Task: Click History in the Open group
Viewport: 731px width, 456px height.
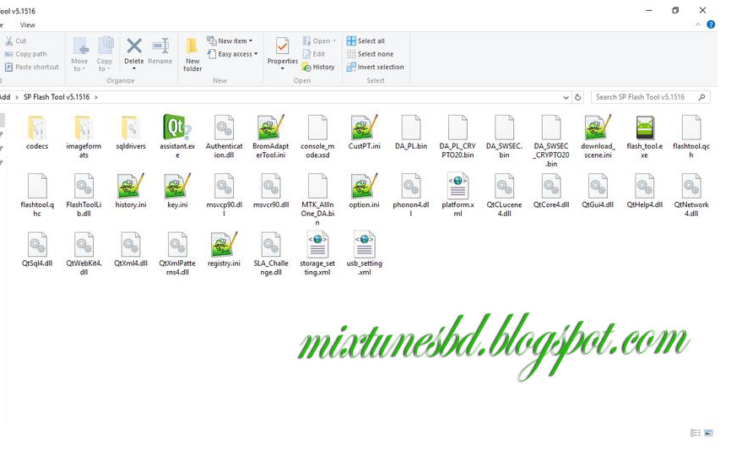Action: [318, 68]
